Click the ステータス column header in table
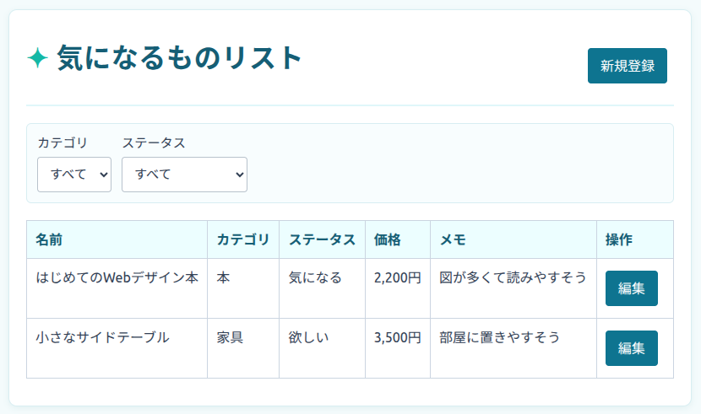Viewport: 701px width, 414px height. tap(322, 239)
